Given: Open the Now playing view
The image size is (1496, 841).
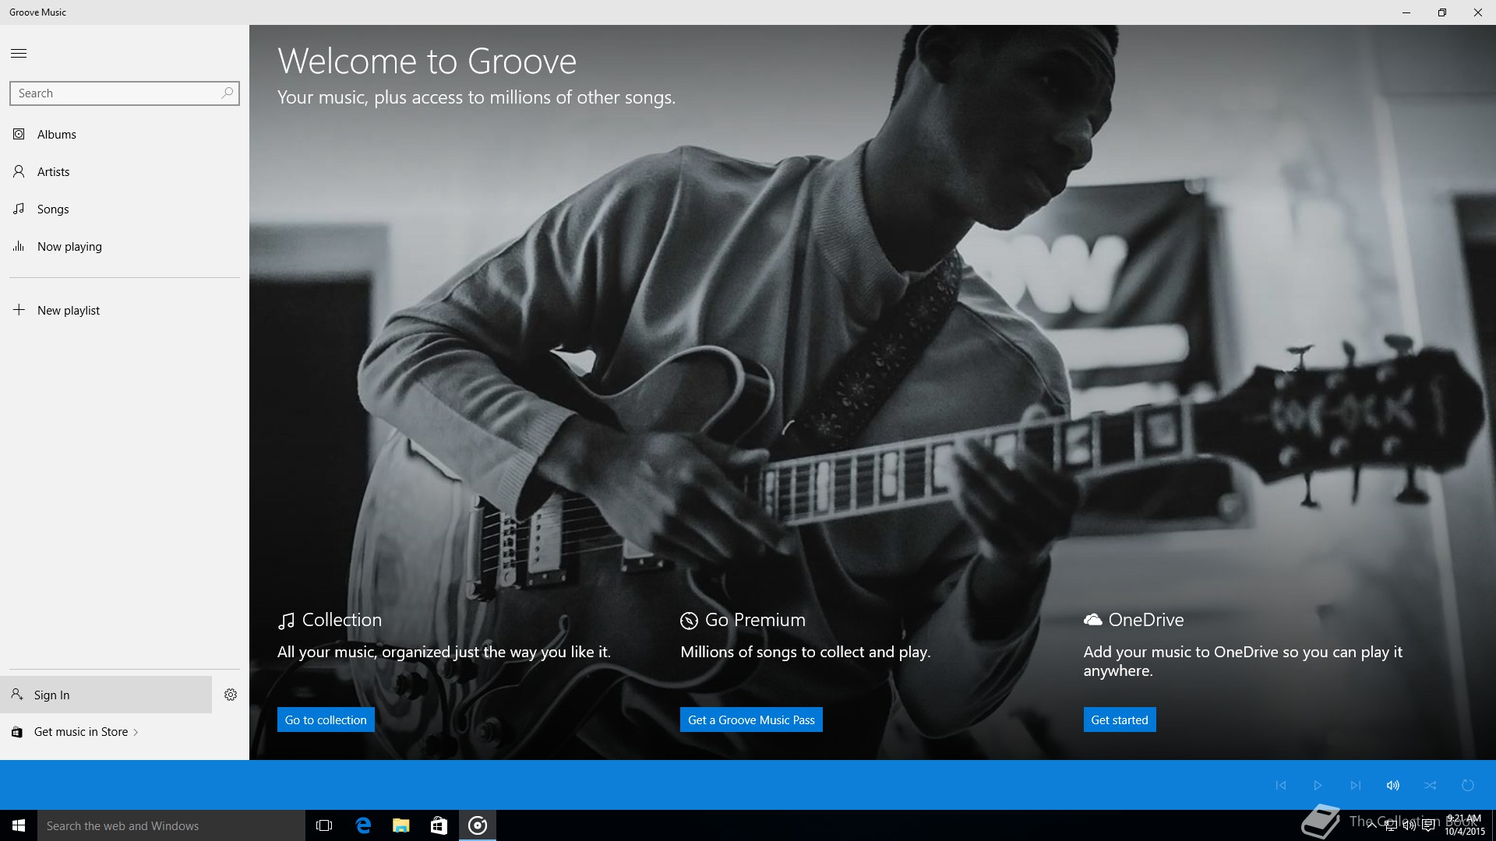Looking at the screenshot, I should point(125,246).
